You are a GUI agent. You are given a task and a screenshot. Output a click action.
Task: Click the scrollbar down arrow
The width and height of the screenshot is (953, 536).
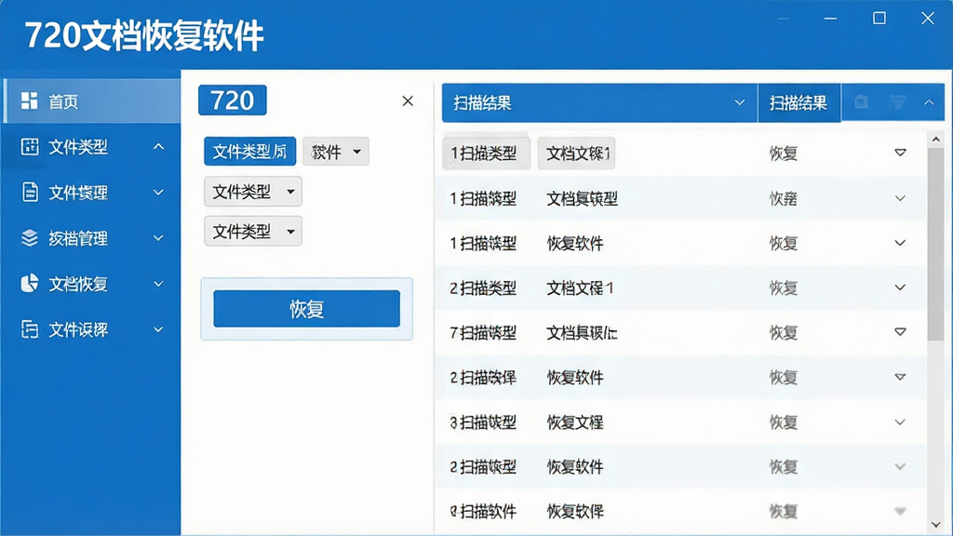pos(936,525)
